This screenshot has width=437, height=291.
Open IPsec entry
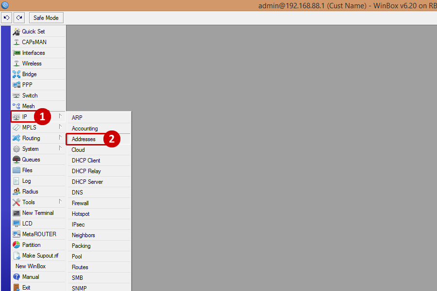coord(99,225)
